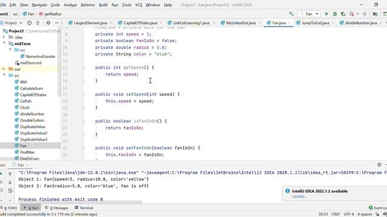Image resolution: width=387 pixels, height=217 pixels.
Task: Click Update link in IntelliJ notification
Action: tap(299, 197)
